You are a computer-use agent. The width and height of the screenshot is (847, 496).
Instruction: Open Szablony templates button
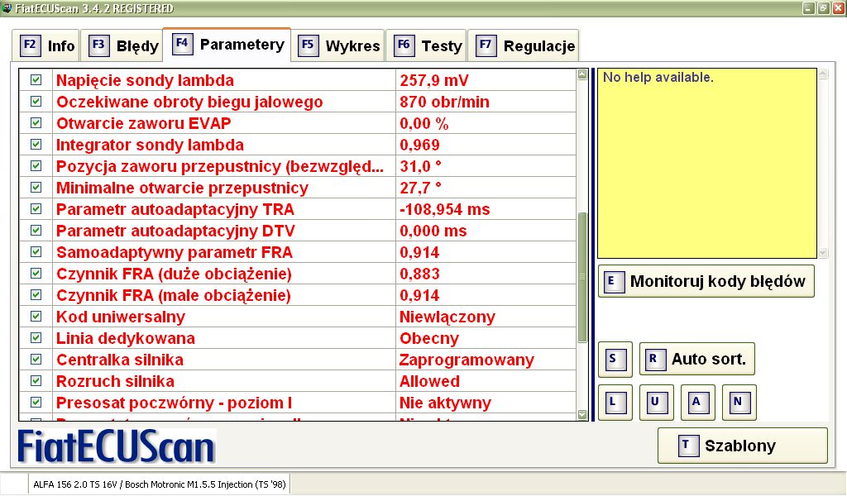tap(742, 446)
